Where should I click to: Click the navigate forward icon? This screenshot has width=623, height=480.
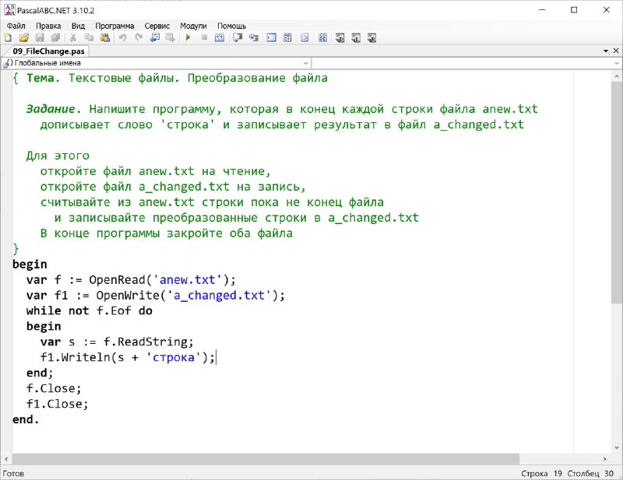(171, 37)
